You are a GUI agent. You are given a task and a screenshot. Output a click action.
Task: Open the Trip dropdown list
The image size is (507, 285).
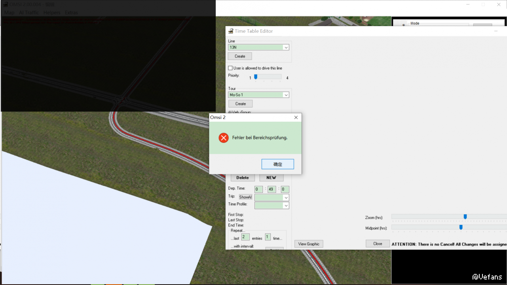point(286,197)
